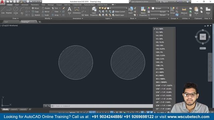This screenshot has height=120, width=214.
Task: Add a new drawing tab with plus
Action: coord(39,22)
